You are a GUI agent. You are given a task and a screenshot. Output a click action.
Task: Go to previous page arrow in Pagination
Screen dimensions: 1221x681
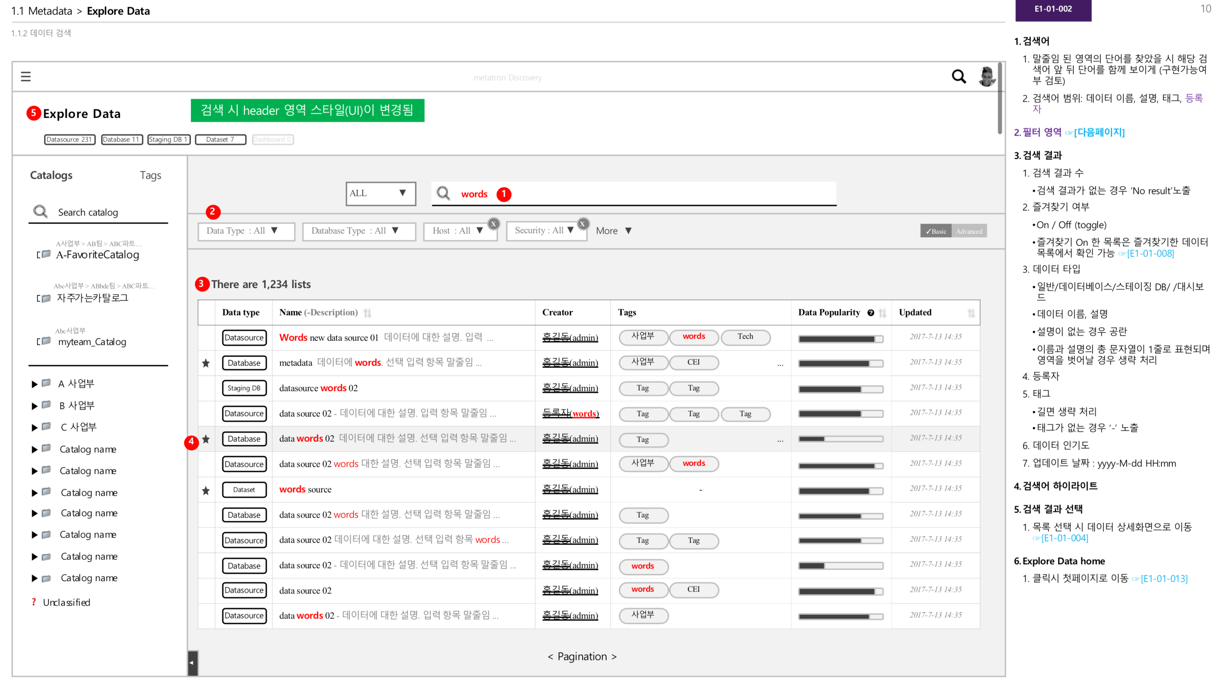(x=550, y=656)
